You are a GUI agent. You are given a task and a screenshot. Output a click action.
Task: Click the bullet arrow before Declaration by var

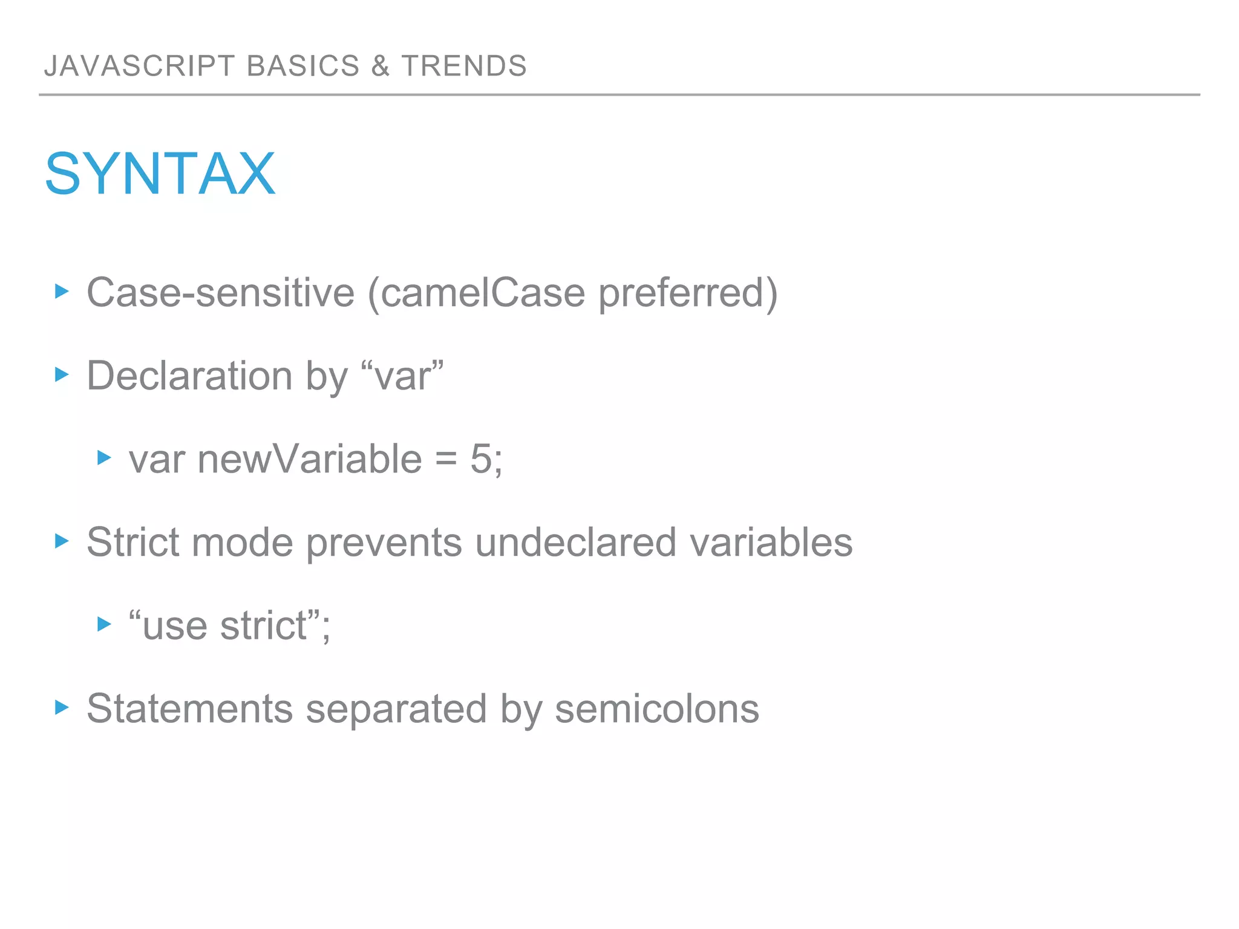point(62,374)
